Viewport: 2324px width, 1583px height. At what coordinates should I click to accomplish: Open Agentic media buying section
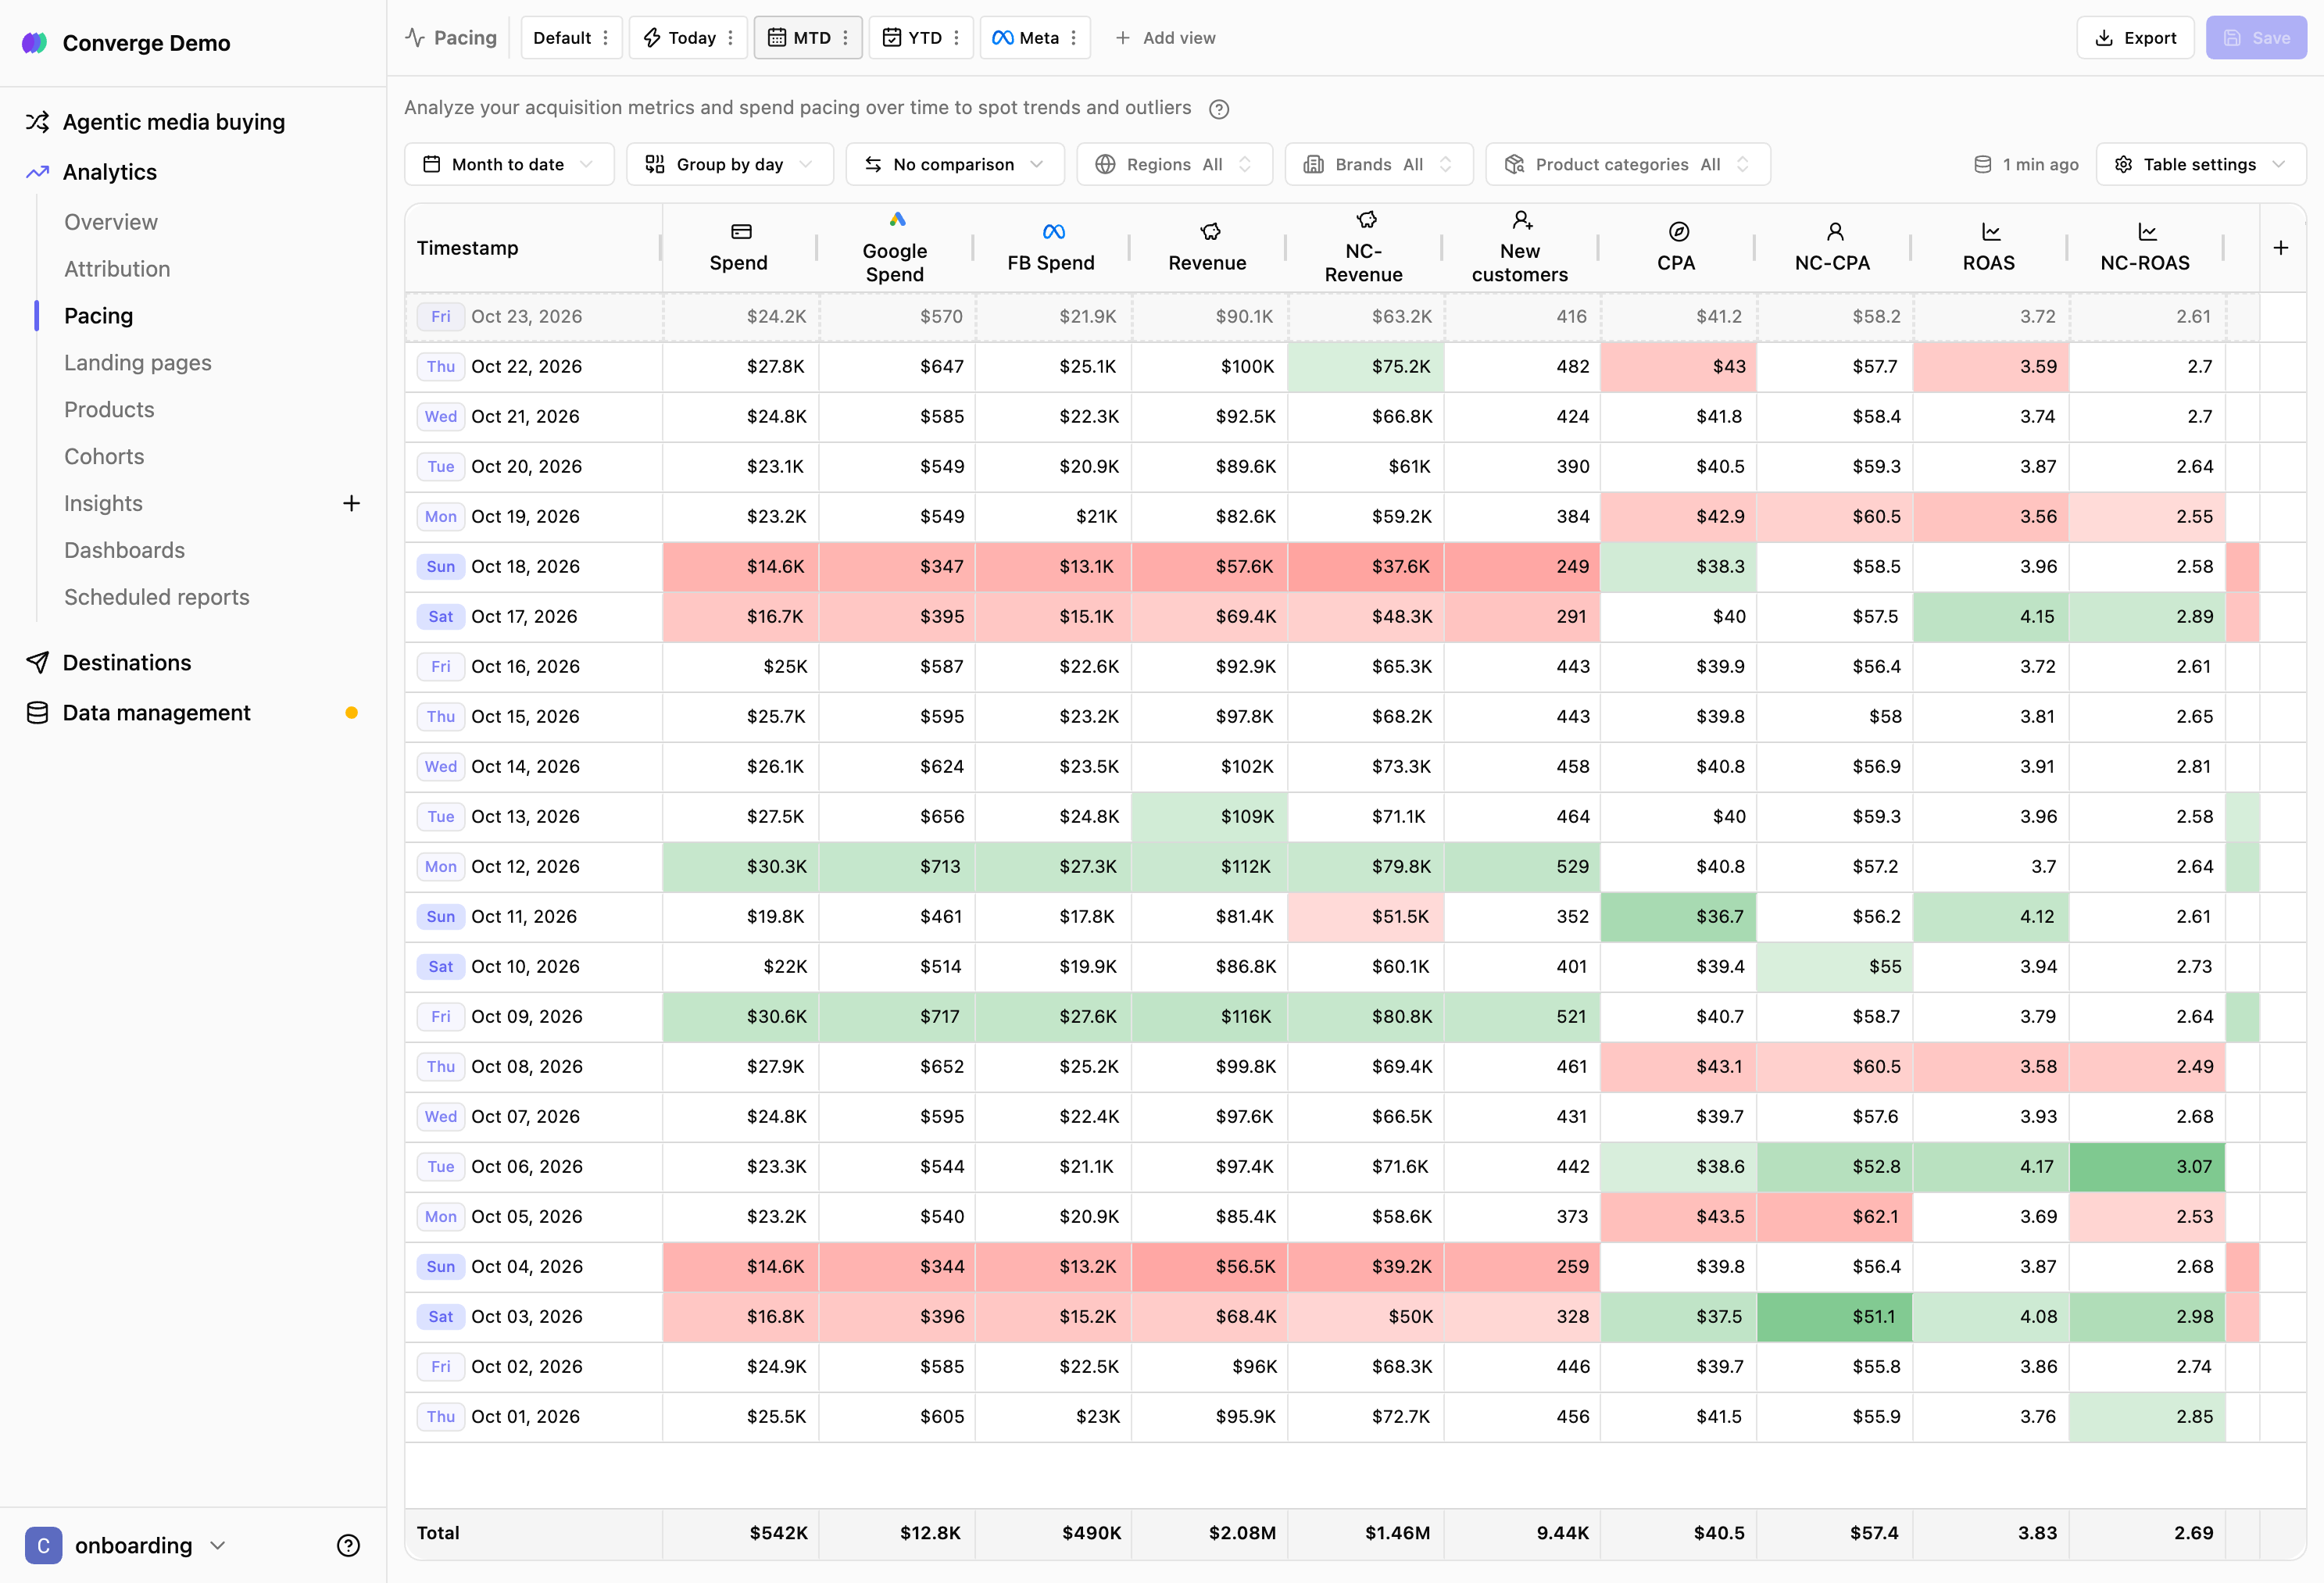pyautogui.click(x=173, y=122)
